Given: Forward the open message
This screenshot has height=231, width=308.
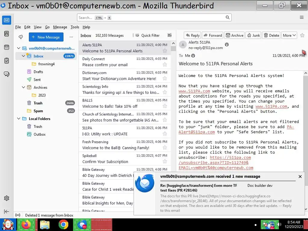Looking at the screenshot, I should coord(213,35).
